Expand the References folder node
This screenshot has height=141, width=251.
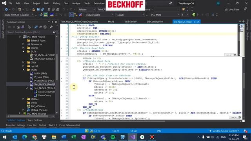[x=23, y=44]
